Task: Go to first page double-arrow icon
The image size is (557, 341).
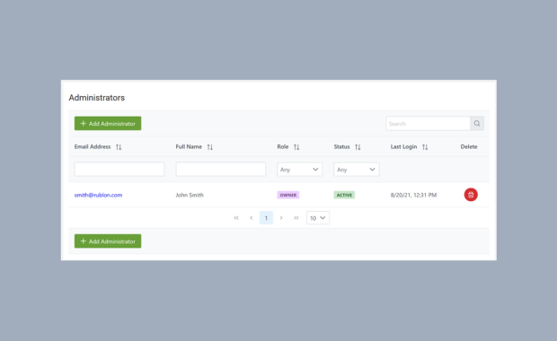Action: pos(236,218)
